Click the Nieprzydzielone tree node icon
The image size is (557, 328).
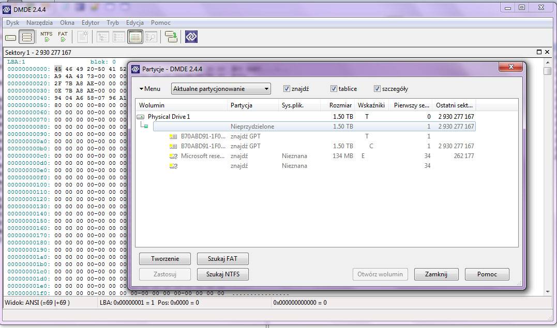coord(145,126)
